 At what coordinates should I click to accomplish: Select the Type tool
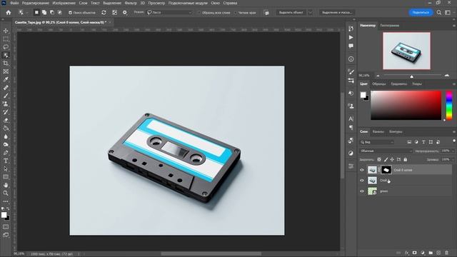6,161
